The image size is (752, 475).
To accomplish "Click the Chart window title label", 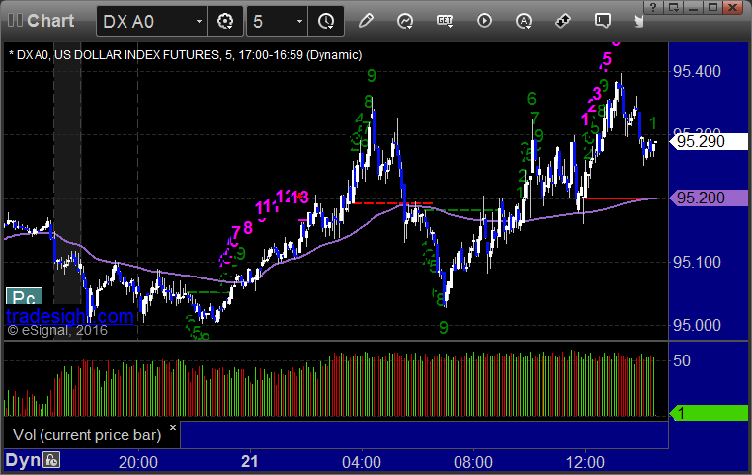I will click(50, 21).
